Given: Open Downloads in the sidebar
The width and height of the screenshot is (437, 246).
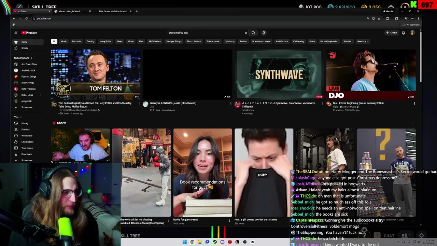Looking at the screenshot, I should [x=28, y=154].
